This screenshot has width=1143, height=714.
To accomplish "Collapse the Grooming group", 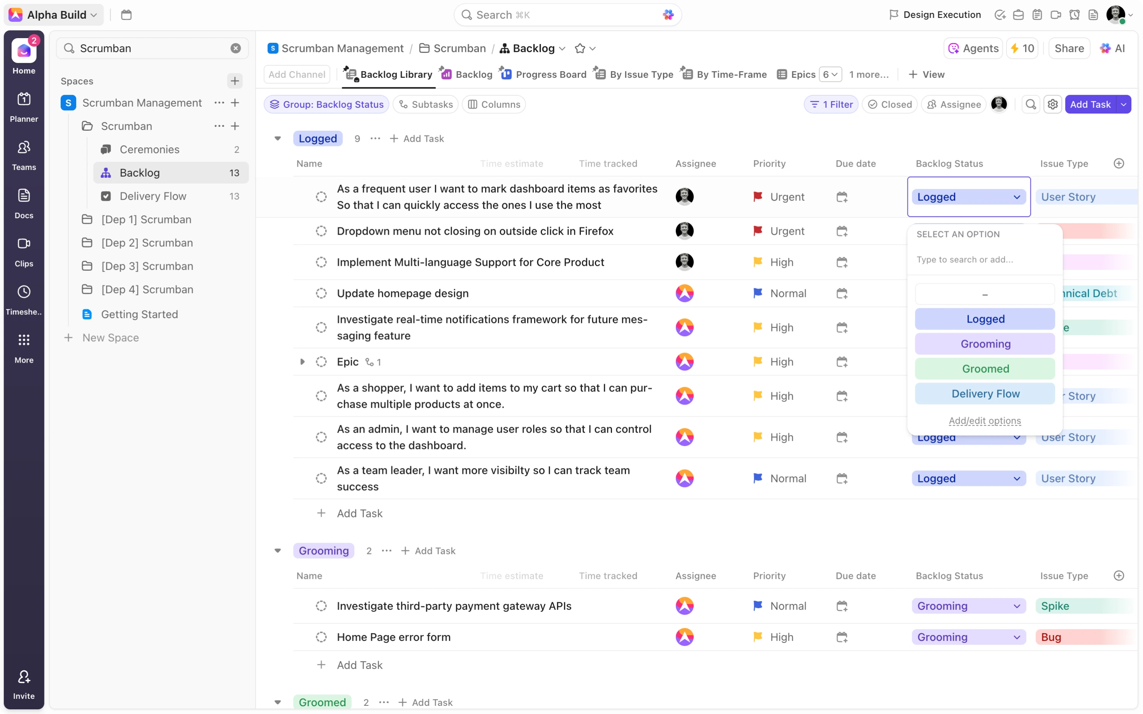I will click(278, 550).
